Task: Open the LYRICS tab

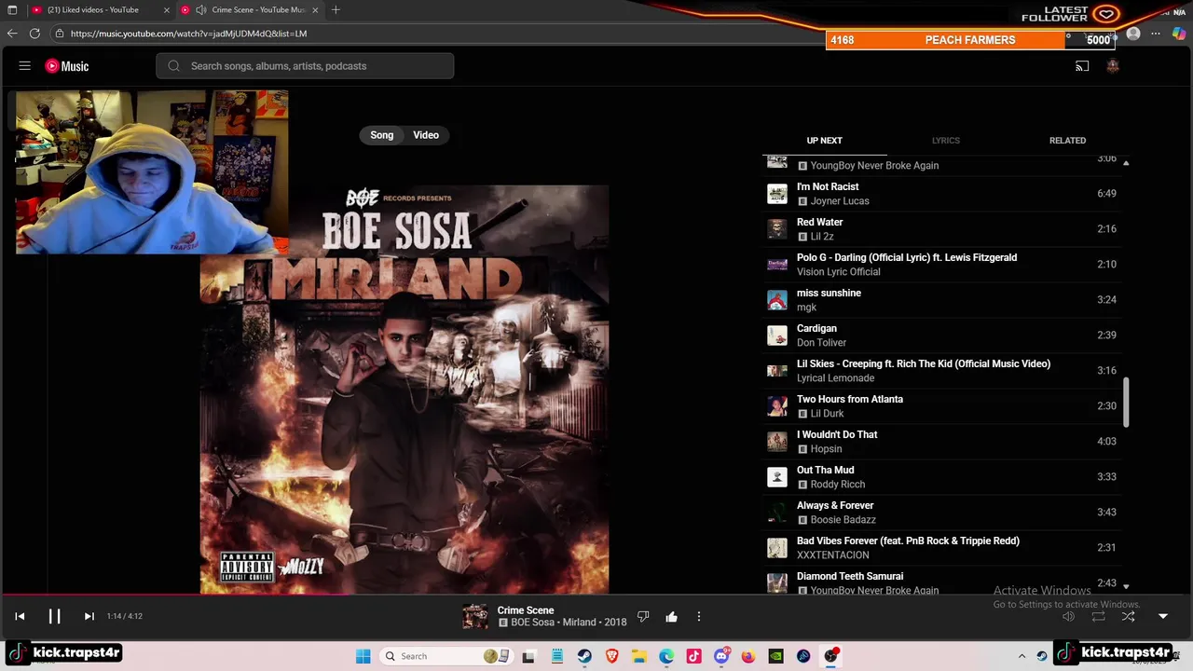Action: pyautogui.click(x=945, y=141)
